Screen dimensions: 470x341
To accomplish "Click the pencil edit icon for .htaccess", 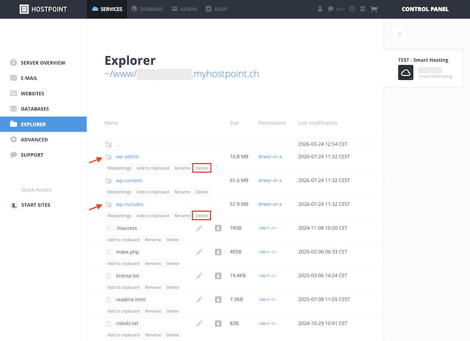I will [x=199, y=228].
